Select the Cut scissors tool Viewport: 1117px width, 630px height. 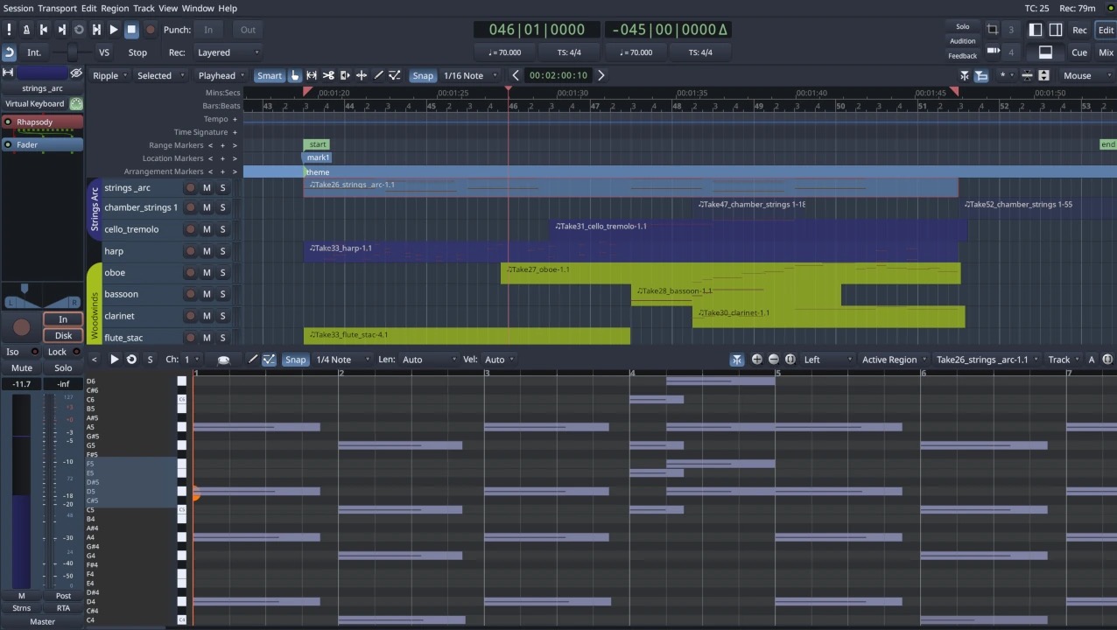(328, 75)
